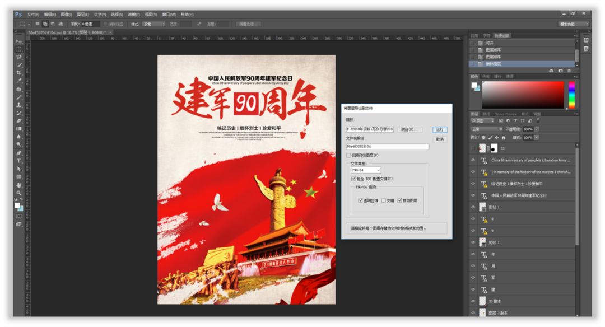The image size is (605, 327).
Task: Lock transparent pixels icon in Layers
Action: tap(483, 138)
